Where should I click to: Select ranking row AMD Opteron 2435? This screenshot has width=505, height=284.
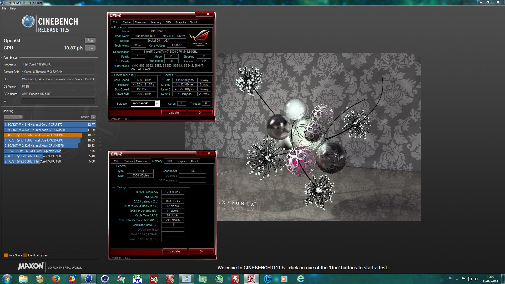[x=50, y=151]
